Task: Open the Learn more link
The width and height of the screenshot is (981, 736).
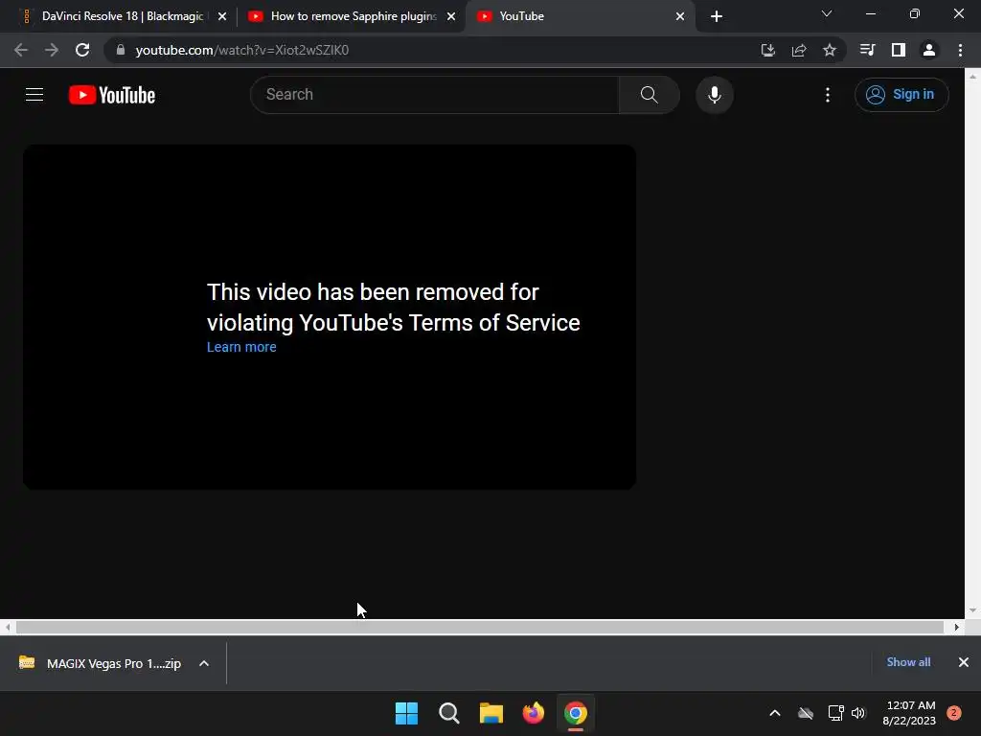Action: tap(241, 347)
